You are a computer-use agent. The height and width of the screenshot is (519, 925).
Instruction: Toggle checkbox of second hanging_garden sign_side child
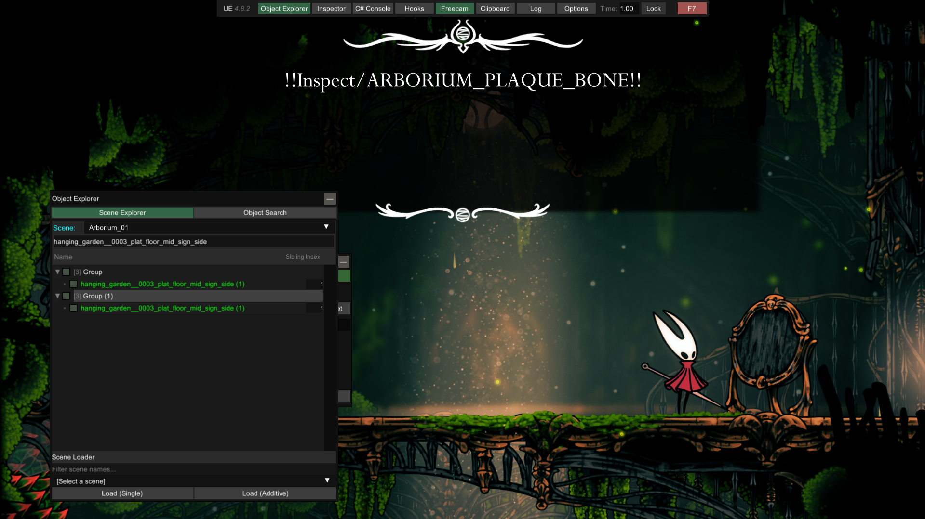coord(74,308)
